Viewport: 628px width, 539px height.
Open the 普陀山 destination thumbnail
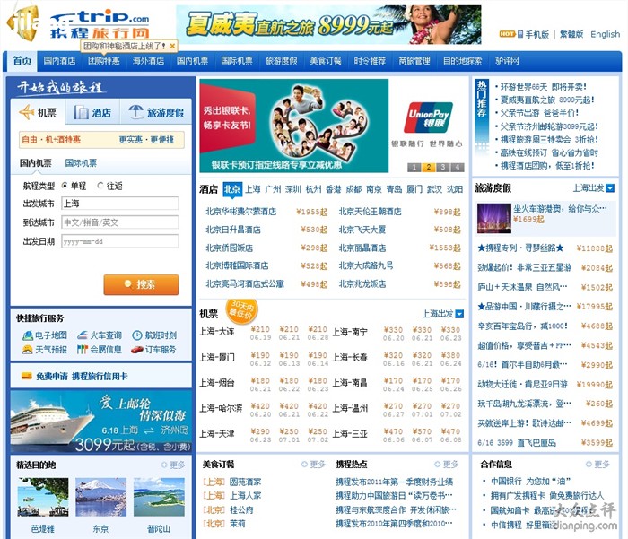(x=159, y=497)
